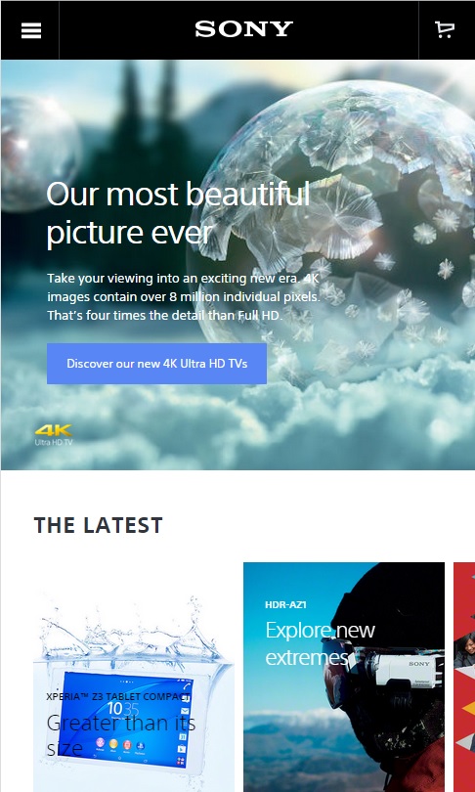Click the small bubble in the hero image
Image resolution: width=475 pixels, height=792 pixels.
[x=38, y=154]
